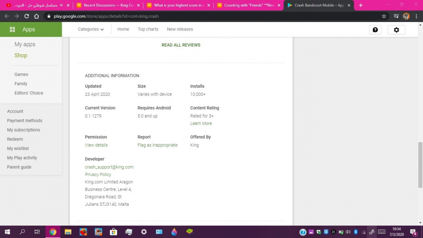Click the volume icon in system tray
Screen dimensions: 423x238
[x=348, y=232]
